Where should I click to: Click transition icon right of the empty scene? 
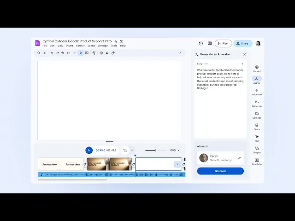pos(183,164)
